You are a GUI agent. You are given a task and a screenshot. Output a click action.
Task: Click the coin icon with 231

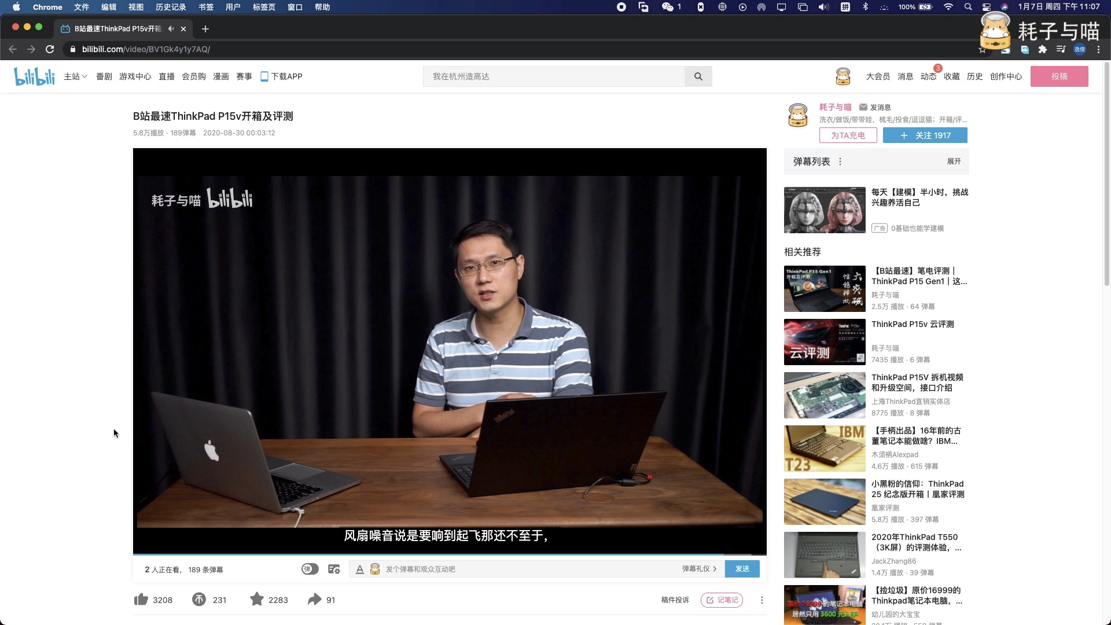(199, 600)
